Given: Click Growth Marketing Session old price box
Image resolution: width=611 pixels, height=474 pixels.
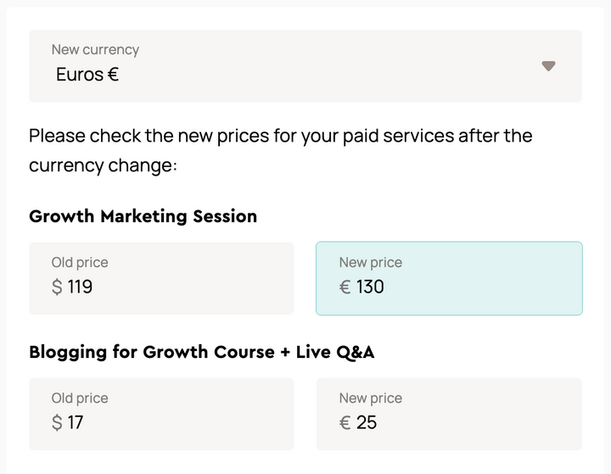Looking at the screenshot, I should pos(161,278).
